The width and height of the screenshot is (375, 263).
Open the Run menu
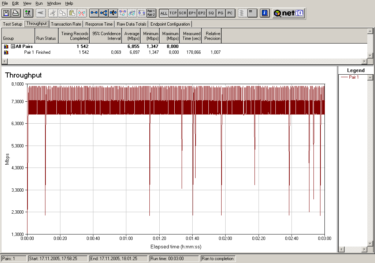(39, 3)
